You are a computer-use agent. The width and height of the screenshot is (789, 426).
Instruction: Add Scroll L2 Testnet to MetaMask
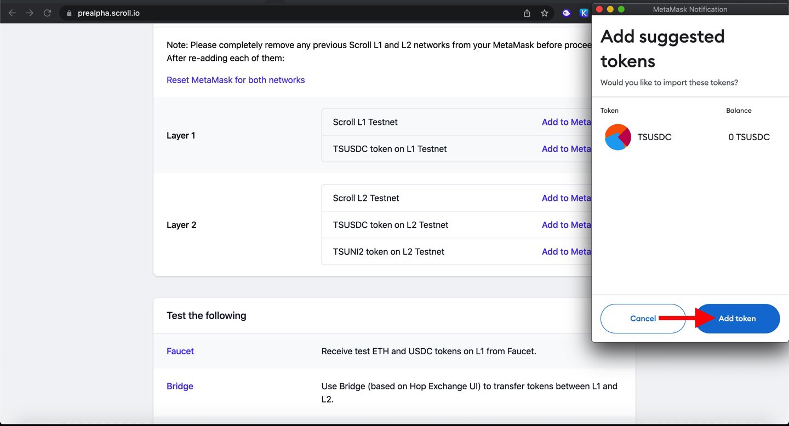pyautogui.click(x=567, y=198)
